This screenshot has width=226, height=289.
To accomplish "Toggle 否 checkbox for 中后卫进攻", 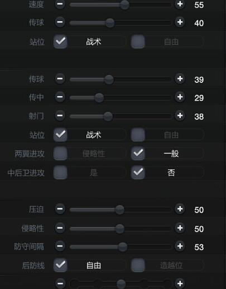I will [138, 172].
